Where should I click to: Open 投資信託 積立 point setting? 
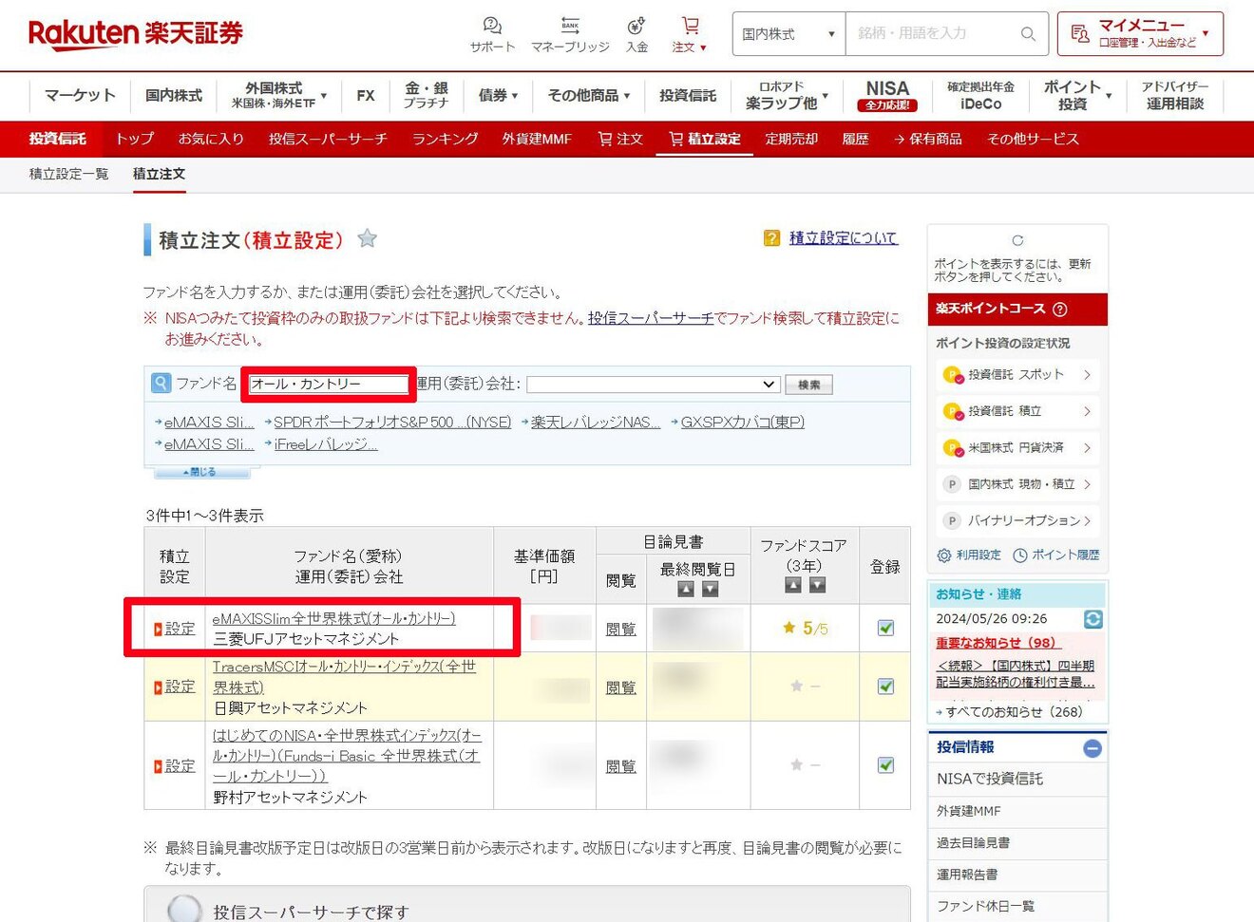[x=1017, y=411]
